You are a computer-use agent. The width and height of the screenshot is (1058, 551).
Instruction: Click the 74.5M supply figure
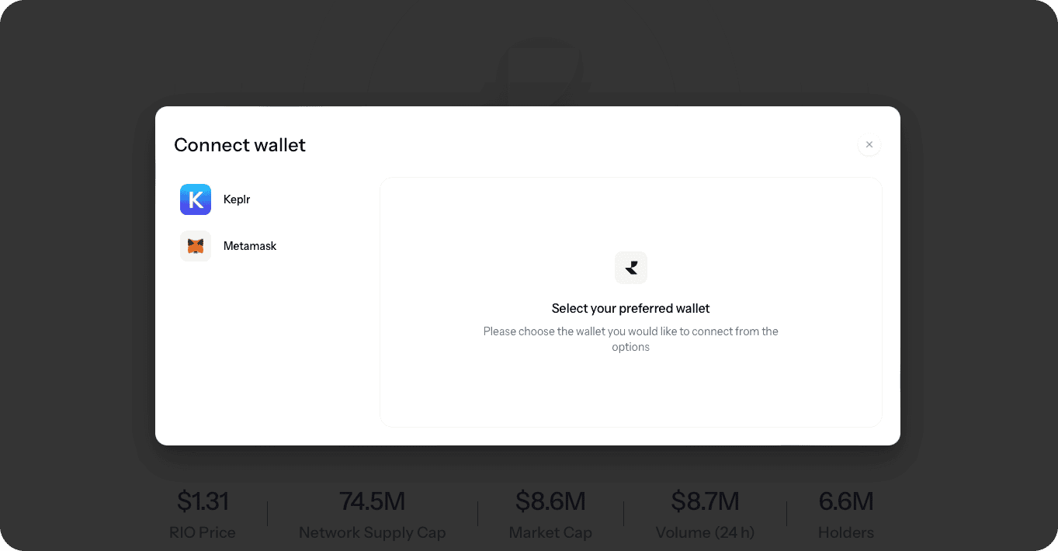(x=373, y=501)
